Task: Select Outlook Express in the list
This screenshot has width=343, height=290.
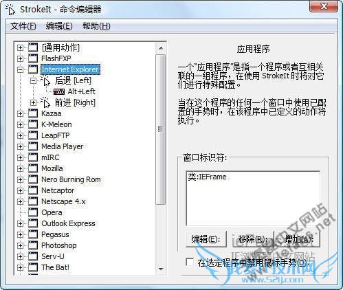Action: [68, 223]
